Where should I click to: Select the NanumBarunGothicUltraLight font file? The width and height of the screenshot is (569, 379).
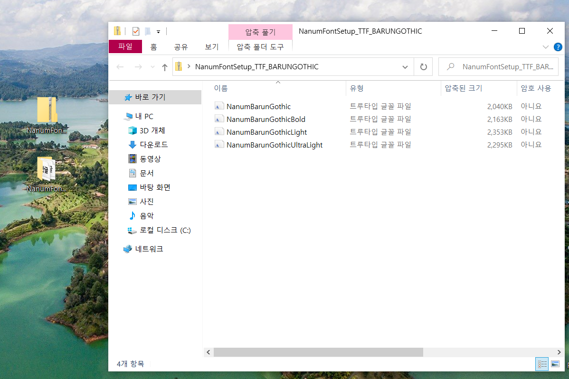click(x=275, y=145)
